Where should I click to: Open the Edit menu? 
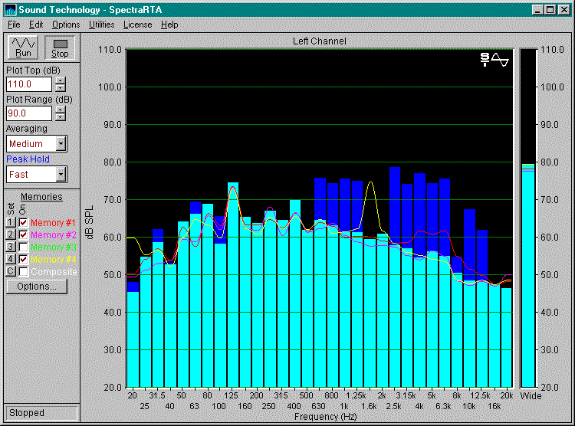(x=36, y=25)
